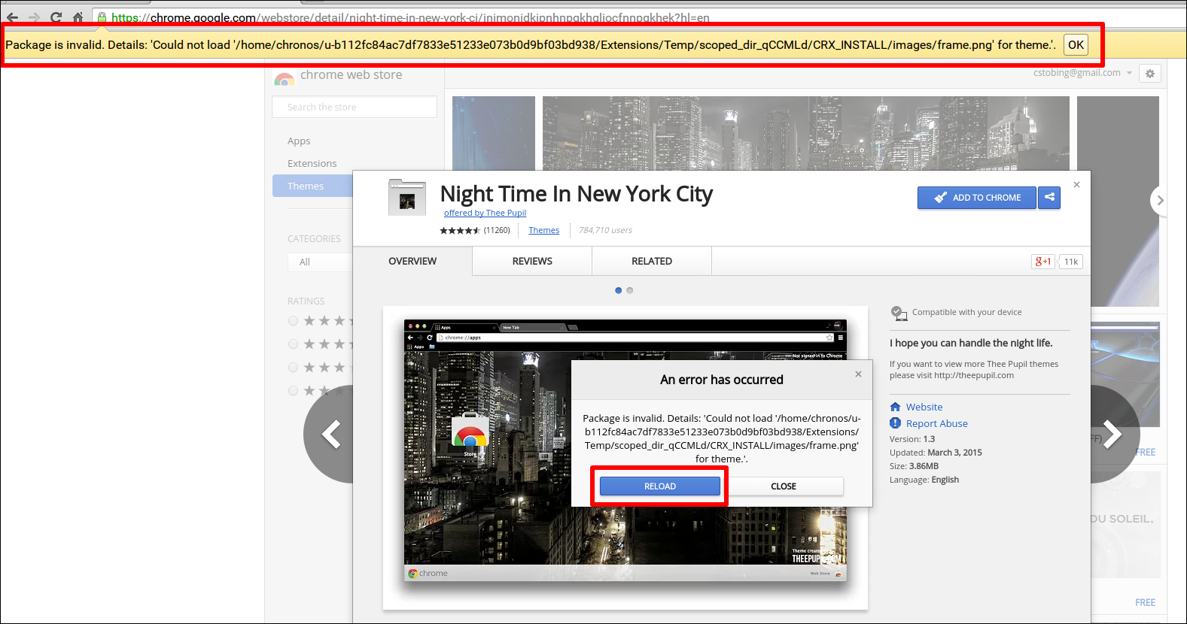Viewport: 1187px width, 624px height.
Task: Close the error dialog with its X
Action: [858, 374]
